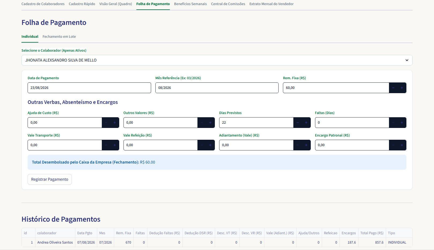Decrease Faltas (Dias) with minus
The width and height of the screenshot is (434, 250).
click(x=393, y=123)
